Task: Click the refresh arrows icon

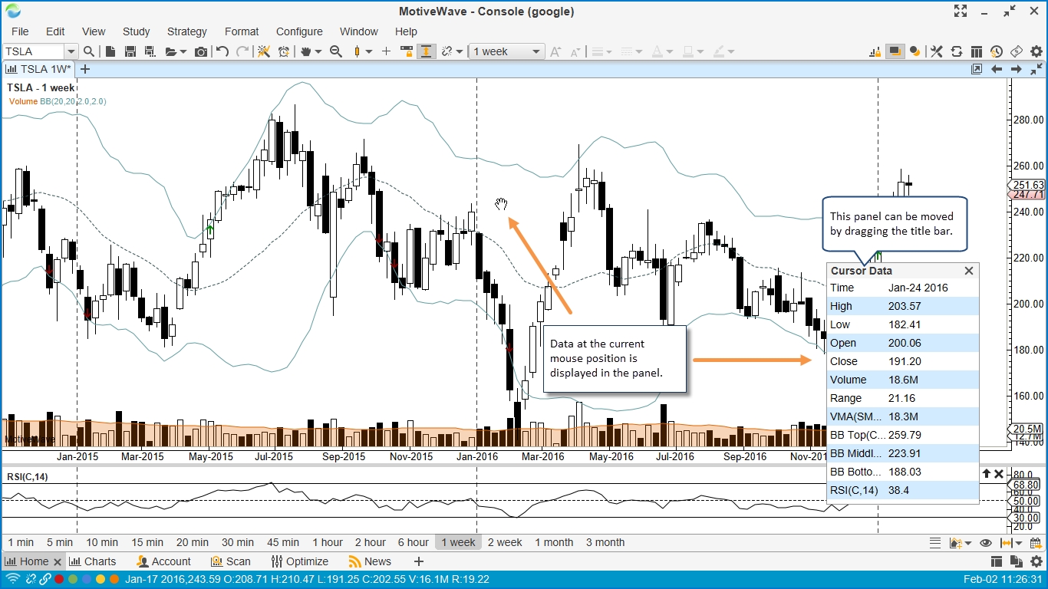Action: 957,51
